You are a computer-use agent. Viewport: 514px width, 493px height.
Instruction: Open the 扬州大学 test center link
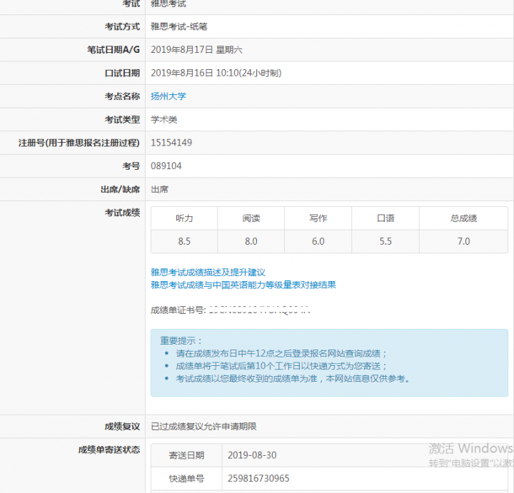pyautogui.click(x=168, y=96)
